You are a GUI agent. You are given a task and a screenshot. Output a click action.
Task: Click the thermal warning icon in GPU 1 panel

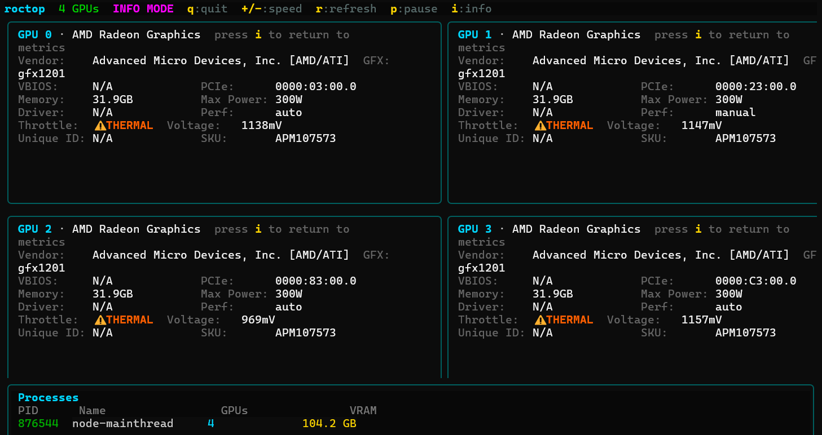click(x=540, y=126)
